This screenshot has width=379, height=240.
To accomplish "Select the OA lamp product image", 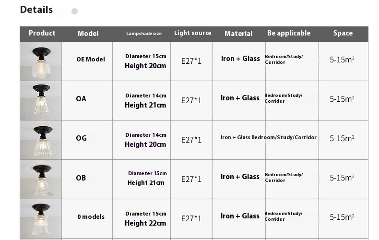I will coord(41,101).
